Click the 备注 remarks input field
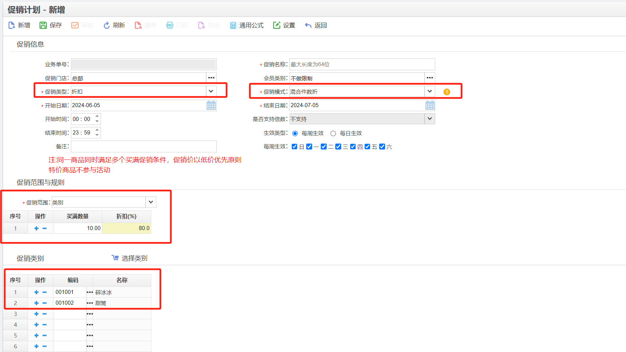The width and height of the screenshot is (626, 352). coord(144,146)
